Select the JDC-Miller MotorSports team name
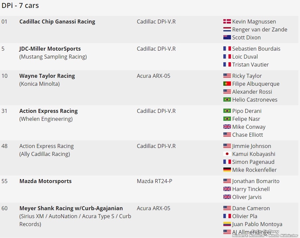Screen dimensions: 300x238 click(x=50, y=49)
